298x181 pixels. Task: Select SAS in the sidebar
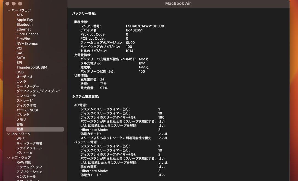(x=20, y=53)
